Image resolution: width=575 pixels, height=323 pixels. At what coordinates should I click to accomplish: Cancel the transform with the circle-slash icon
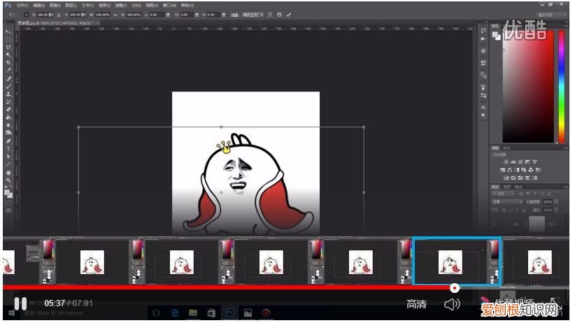click(279, 15)
